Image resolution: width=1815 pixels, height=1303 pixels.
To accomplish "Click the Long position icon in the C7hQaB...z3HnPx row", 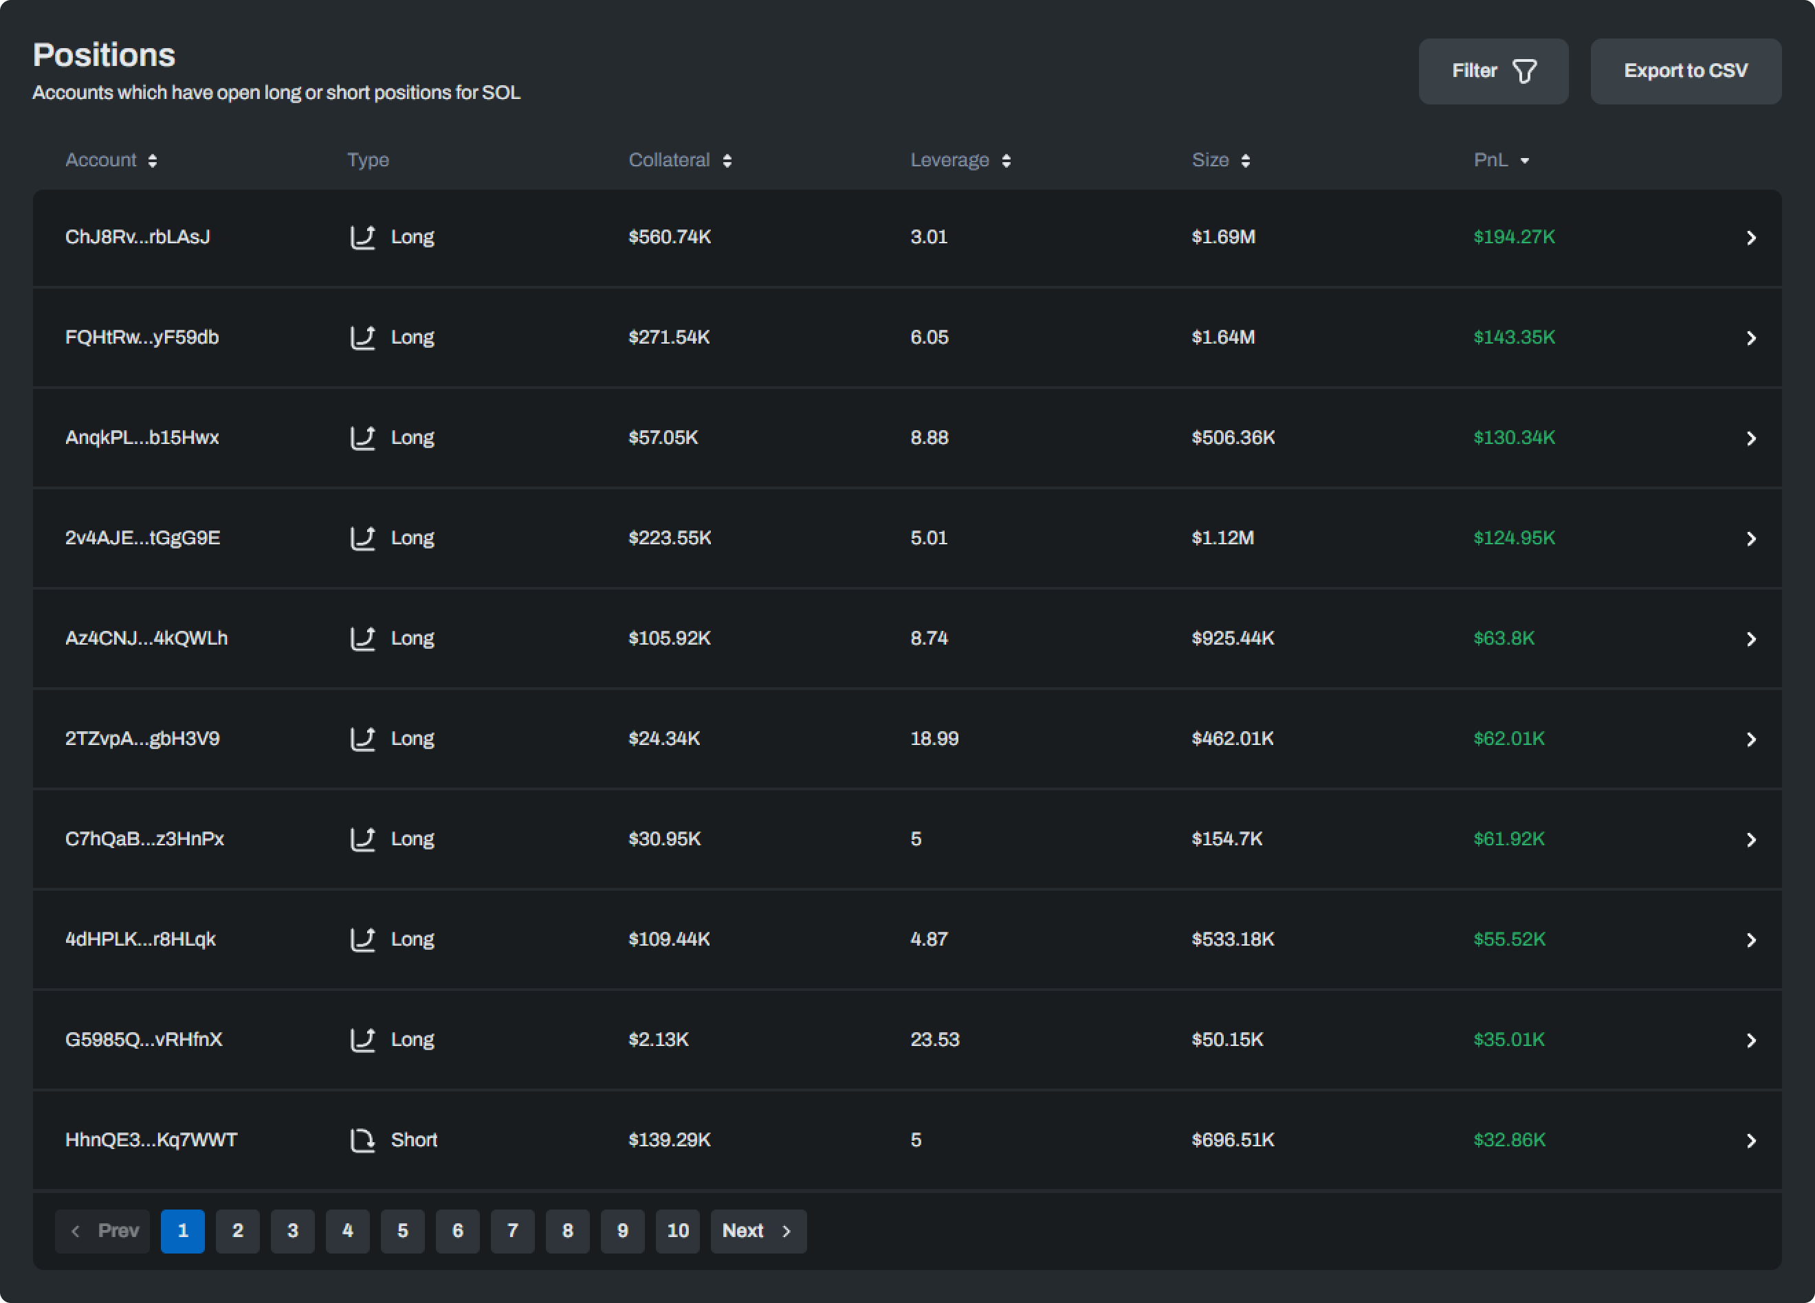I will coord(362,839).
